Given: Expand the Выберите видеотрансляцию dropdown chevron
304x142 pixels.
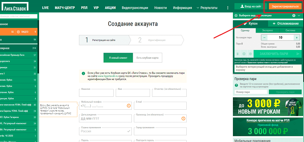Looking at the screenshot, I should (299, 16).
